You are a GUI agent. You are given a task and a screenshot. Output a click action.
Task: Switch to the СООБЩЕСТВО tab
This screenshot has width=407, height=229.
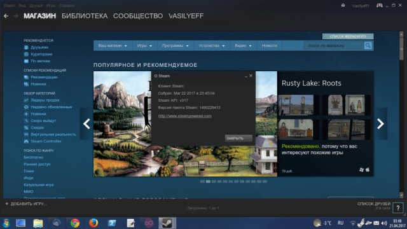click(x=138, y=16)
